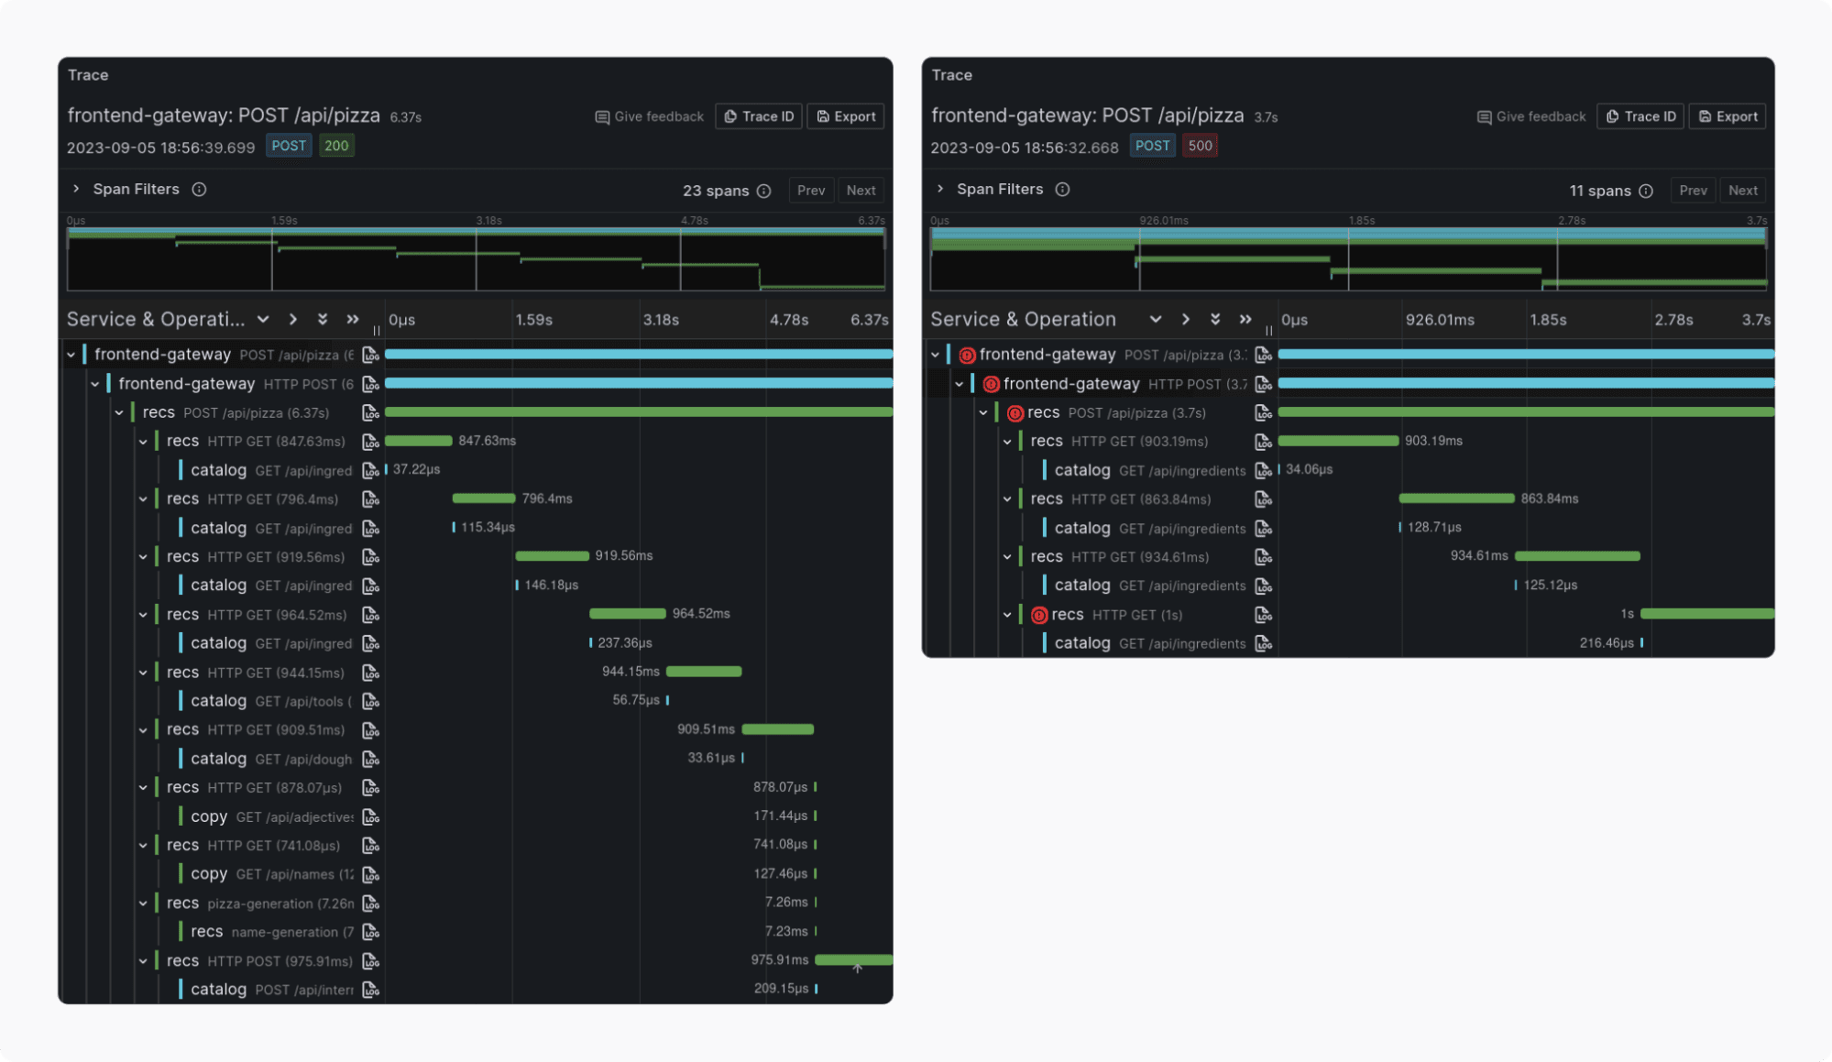Click the green 200 status badge
This screenshot has height=1062, width=1832.
click(336, 146)
